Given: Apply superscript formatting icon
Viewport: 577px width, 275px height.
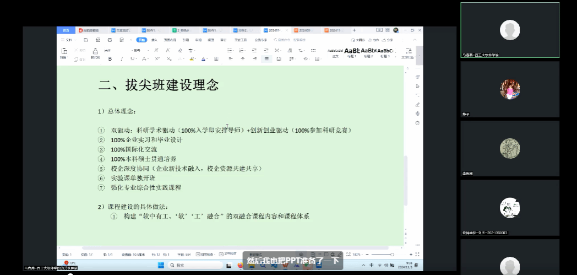Looking at the screenshot, I should click(157, 59).
